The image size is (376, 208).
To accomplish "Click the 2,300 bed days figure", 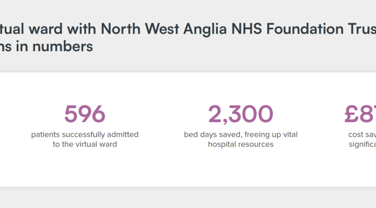I will [240, 115].
